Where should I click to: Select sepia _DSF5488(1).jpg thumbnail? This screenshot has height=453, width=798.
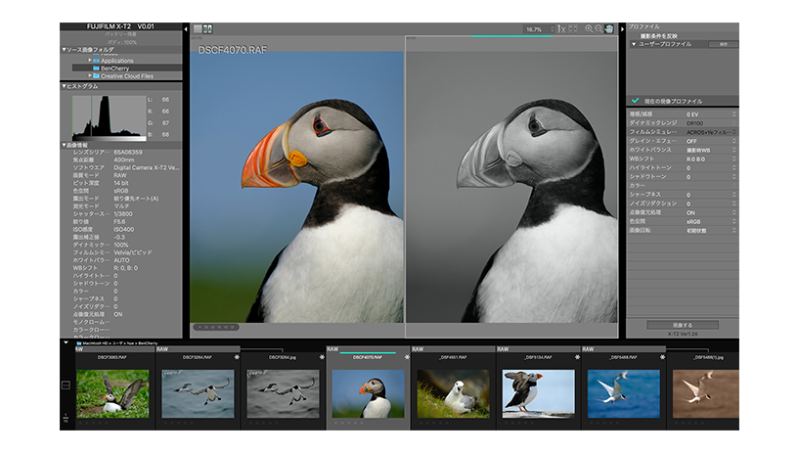706,394
